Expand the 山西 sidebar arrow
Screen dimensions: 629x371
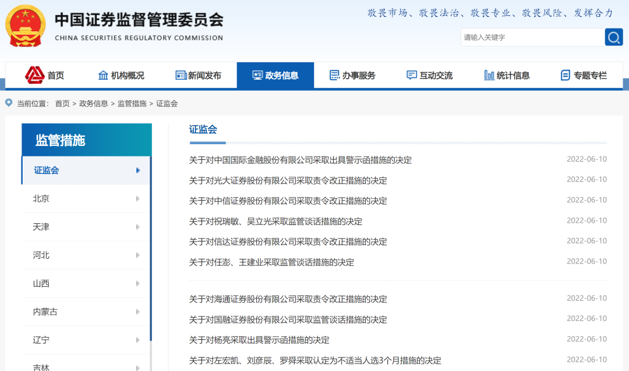coord(138,283)
